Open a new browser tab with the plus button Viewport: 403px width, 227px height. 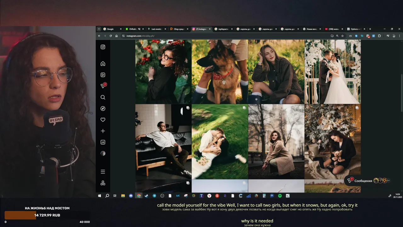[x=370, y=29]
